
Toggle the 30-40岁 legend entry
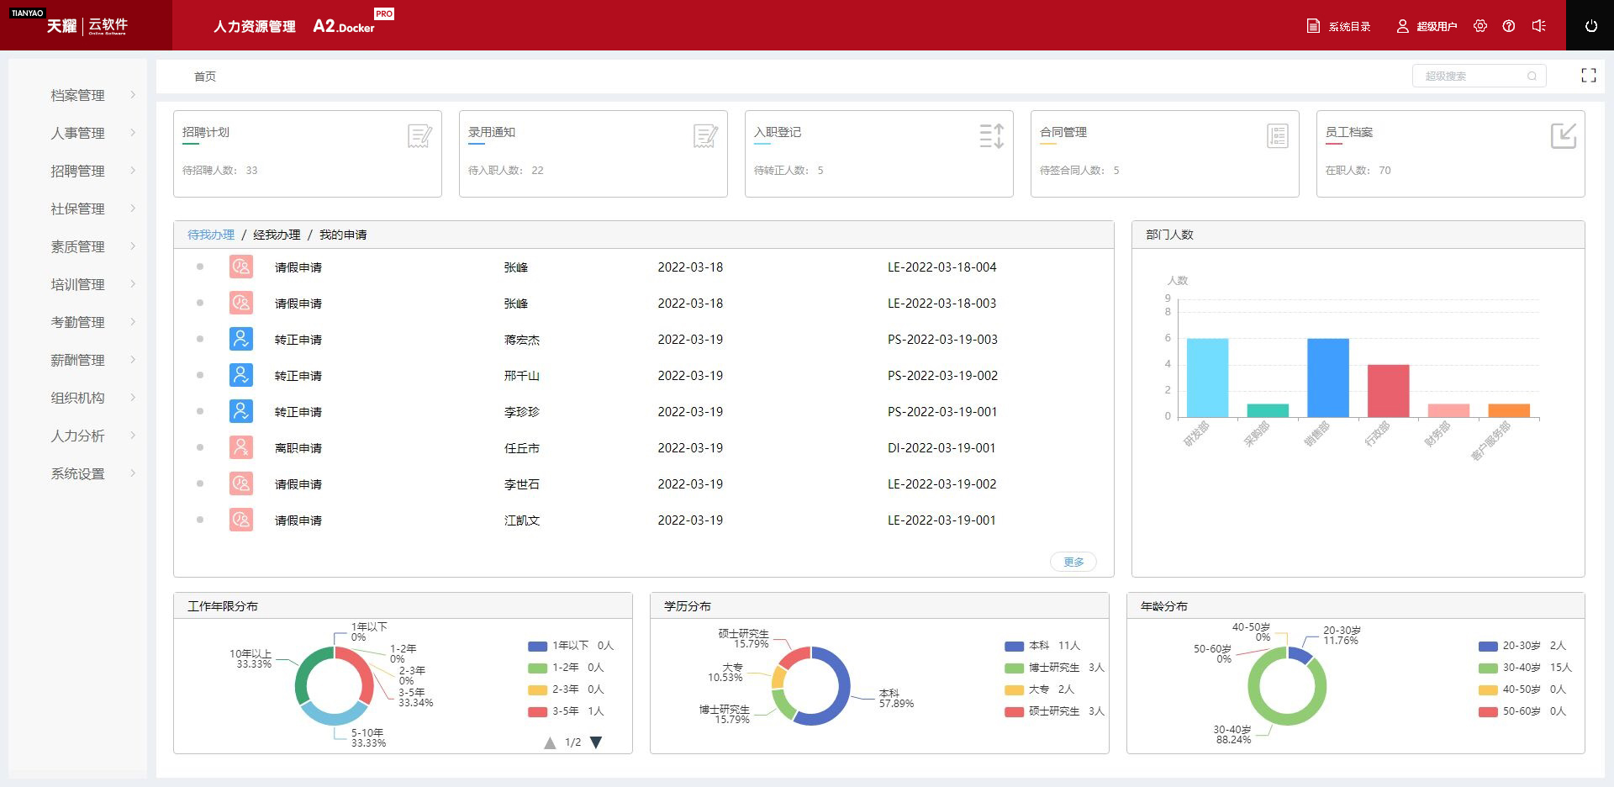[x=1523, y=668]
